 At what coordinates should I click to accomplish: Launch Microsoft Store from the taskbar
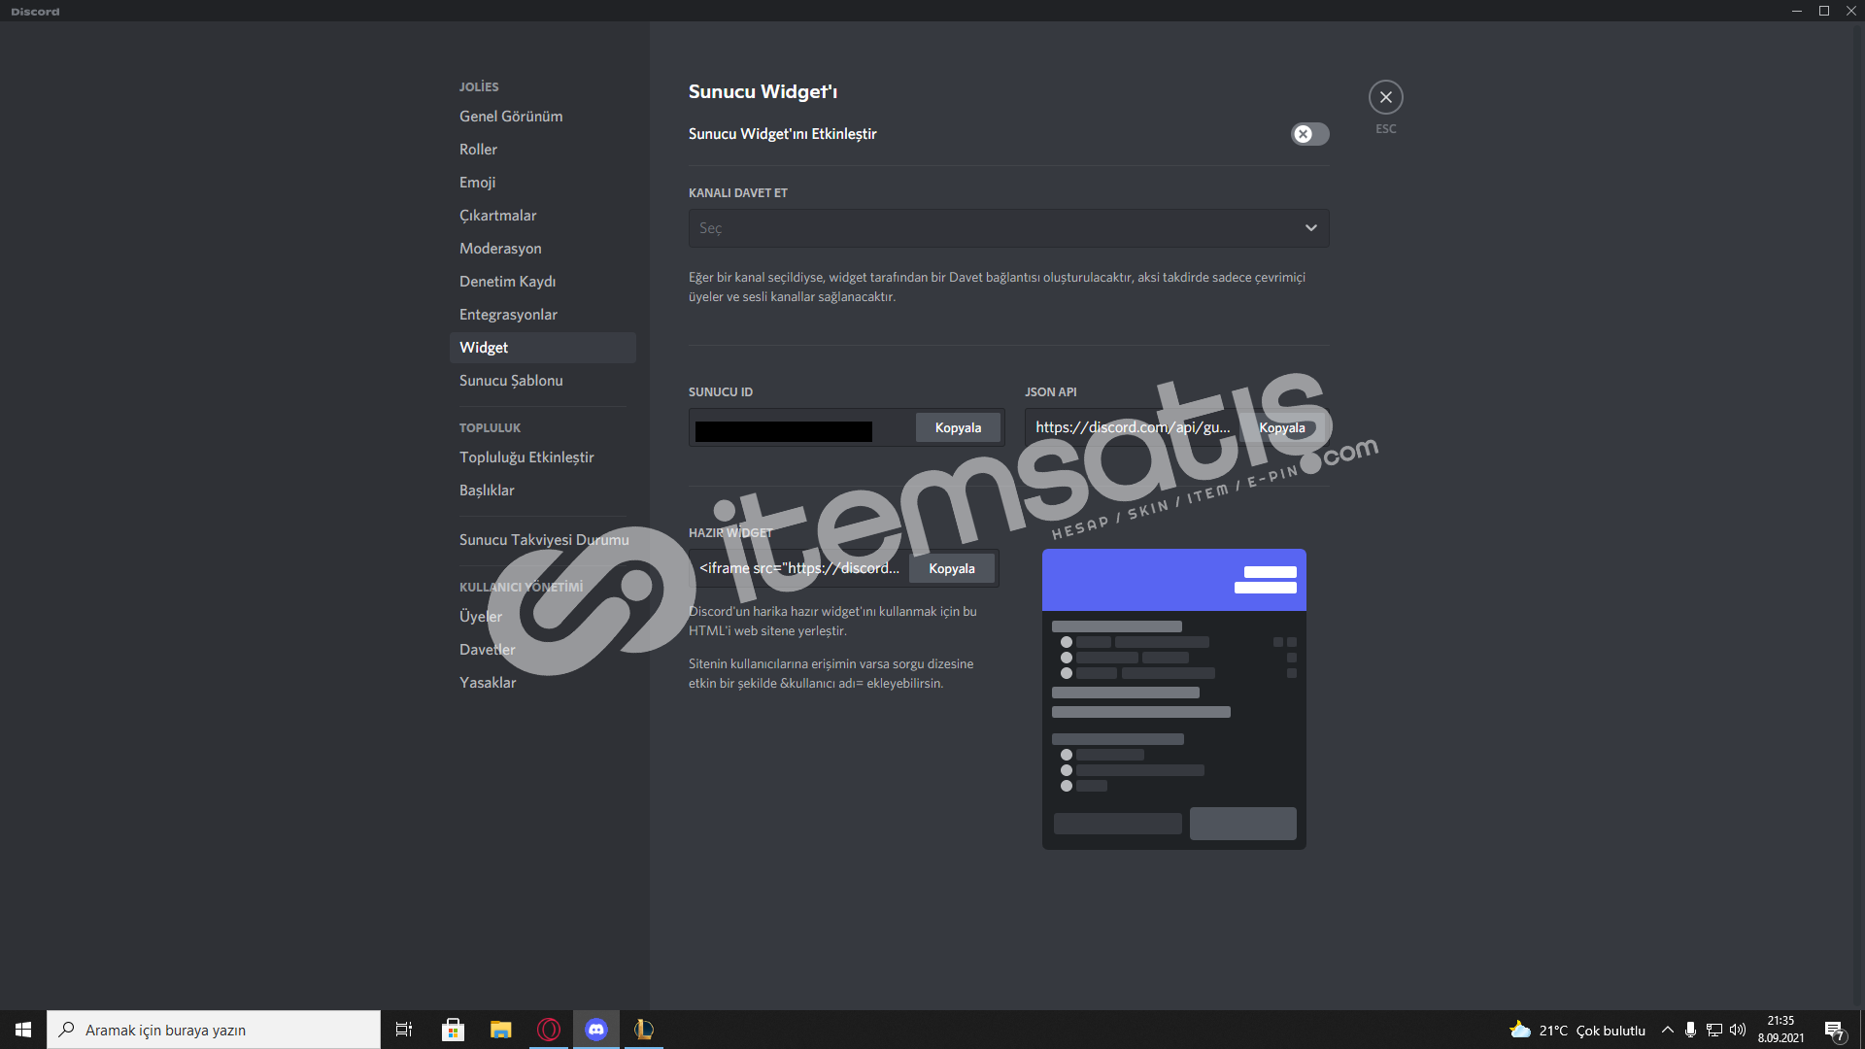pos(453,1030)
